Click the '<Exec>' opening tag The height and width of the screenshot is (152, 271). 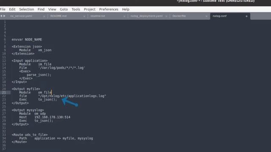[x=25, y=71]
